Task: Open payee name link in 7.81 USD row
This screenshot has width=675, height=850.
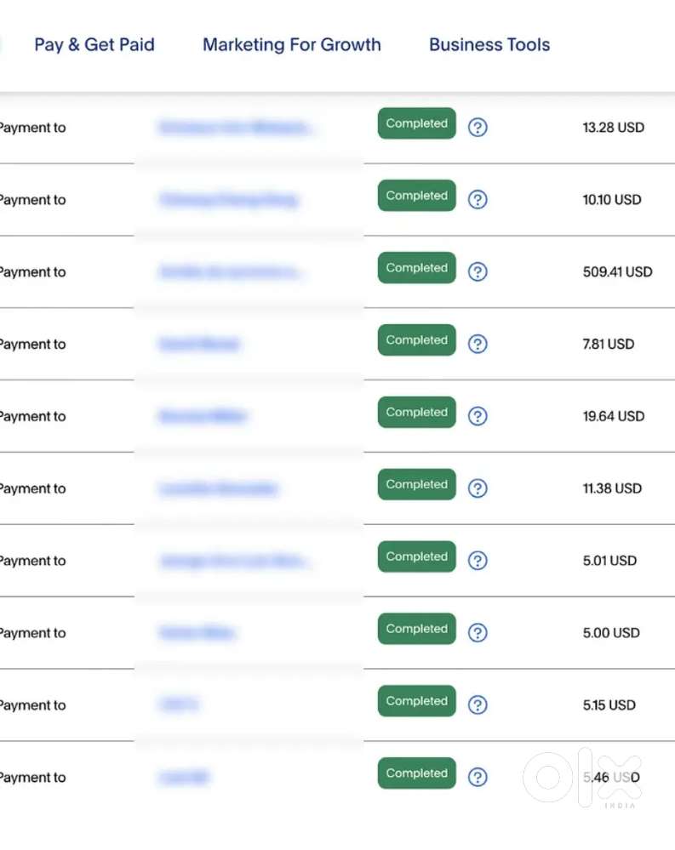Action: (198, 345)
